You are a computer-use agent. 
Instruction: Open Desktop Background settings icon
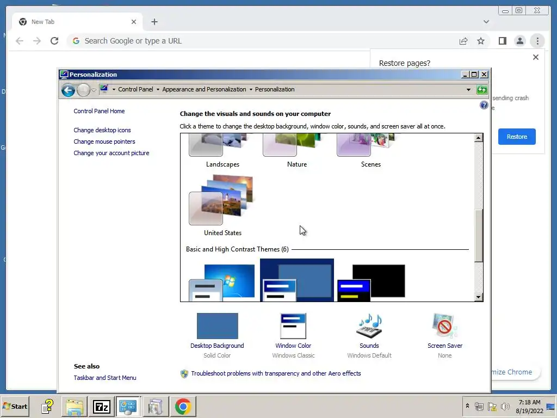coord(217,326)
